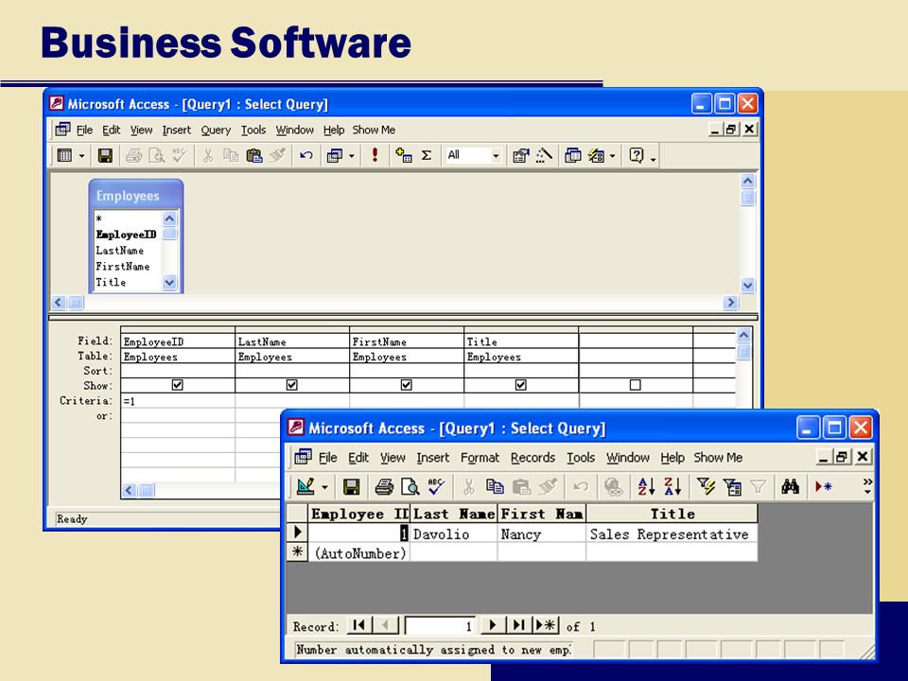This screenshot has height=681, width=908.
Task: Click Employees field list scroll down arrow
Action: click(169, 283)
